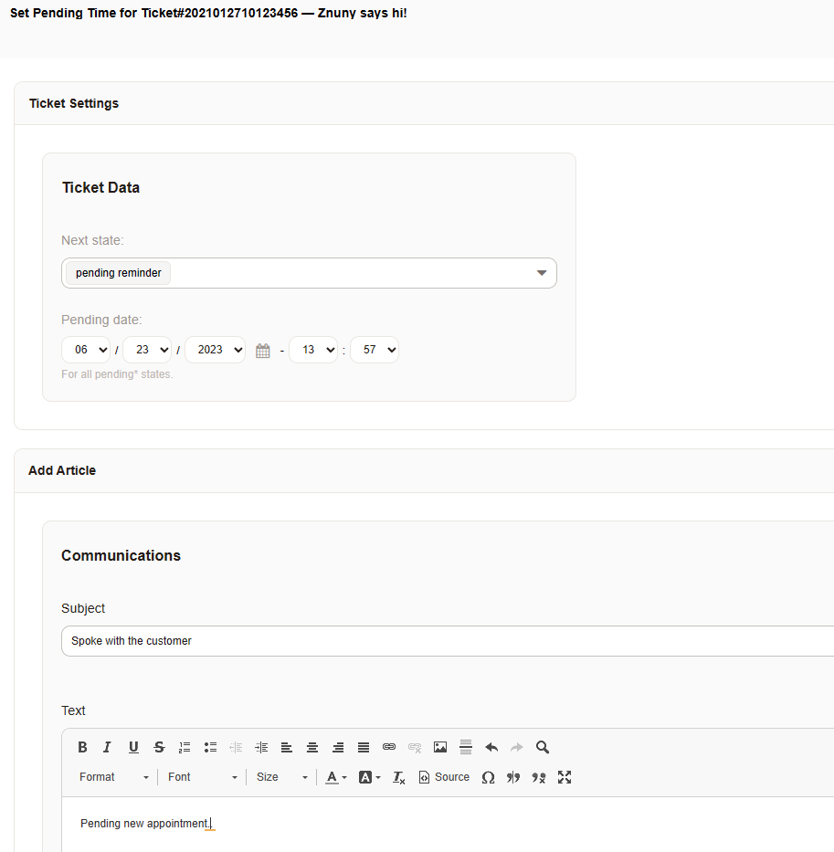Click the insert link icon
This screenshot has width=834, height=852.
click(389, 747)
